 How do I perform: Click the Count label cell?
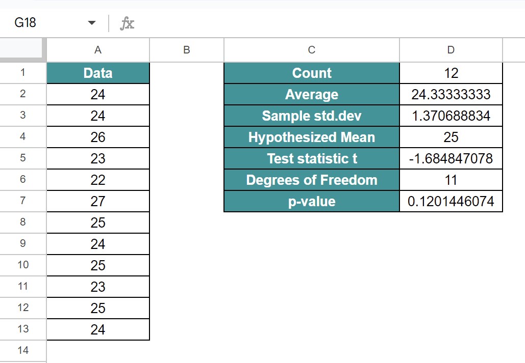pyautogui.click(x=312, y=73)
